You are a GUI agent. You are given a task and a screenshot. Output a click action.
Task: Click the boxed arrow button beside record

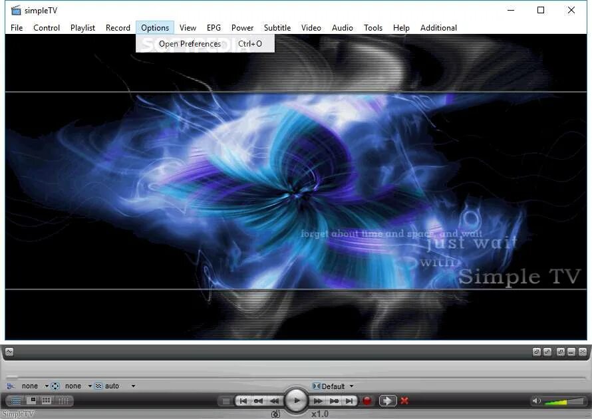tap(387, 401)
